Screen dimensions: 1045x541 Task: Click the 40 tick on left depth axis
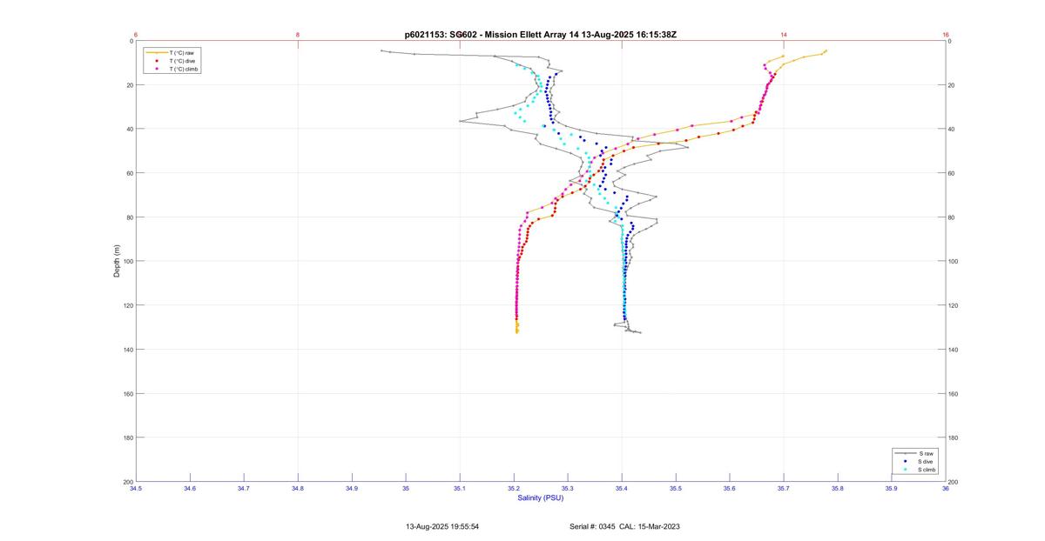click(130, 130)
